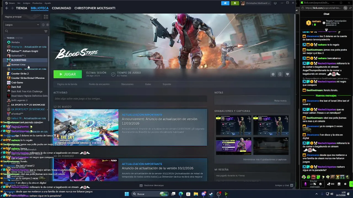Select Drift Legends 2 in game list
This screenshot has height=198, width=353.
pos(19,100)
